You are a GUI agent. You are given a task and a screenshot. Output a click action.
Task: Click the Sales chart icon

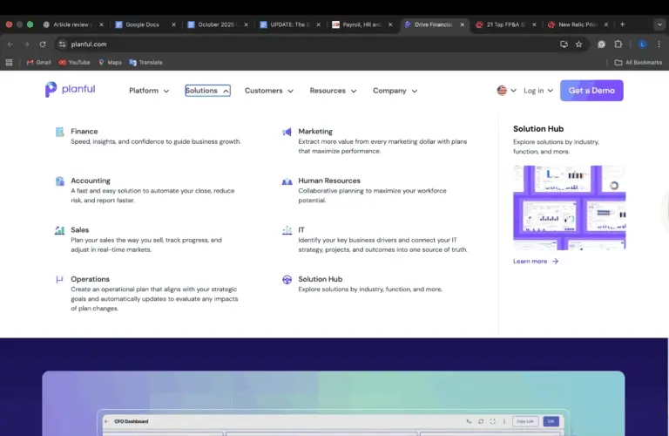coord(59,230)
